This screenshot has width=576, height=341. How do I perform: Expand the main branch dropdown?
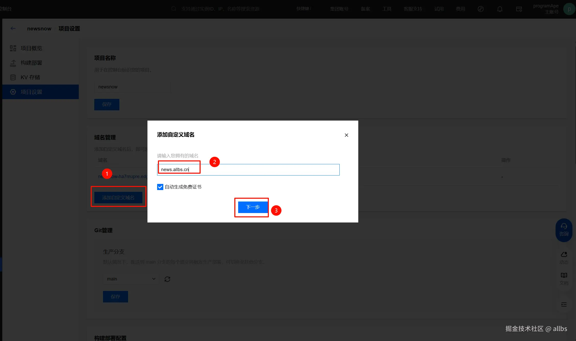(x=131, y=279)
